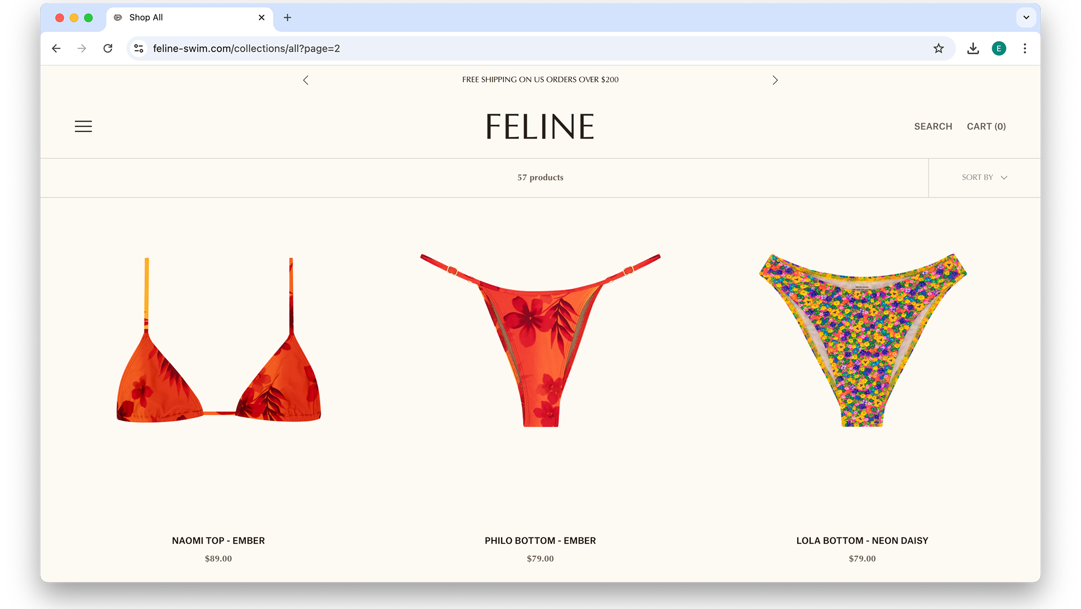View site information icon in address bar
The image size is (1081, 609).
(x=139, y=48)
